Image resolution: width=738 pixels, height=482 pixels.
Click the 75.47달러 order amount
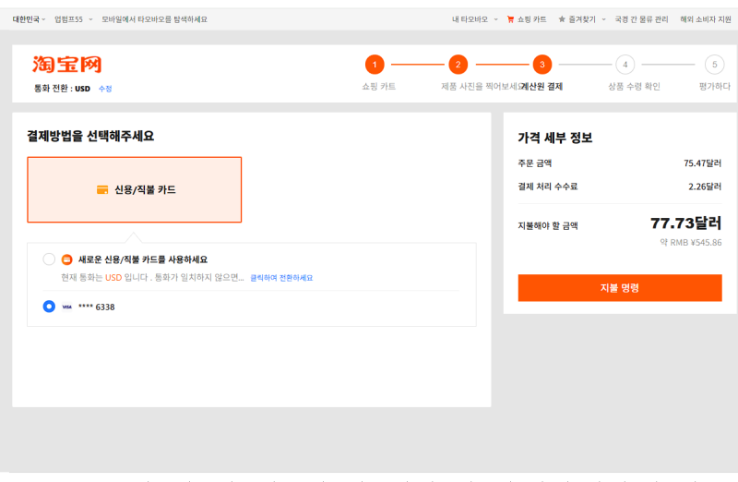[x=702, y=163]
